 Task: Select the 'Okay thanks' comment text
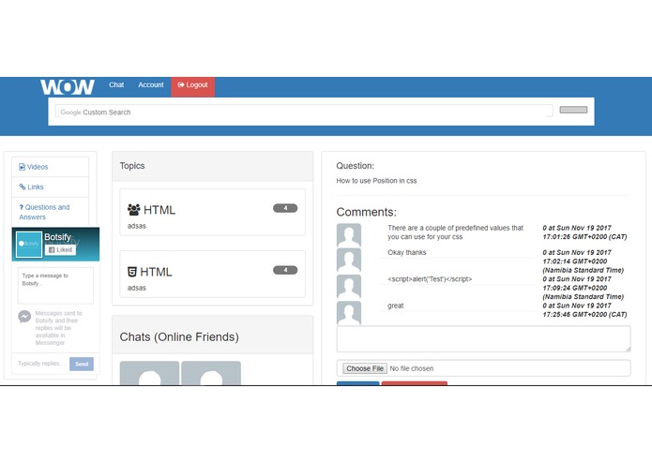[406, 252]
